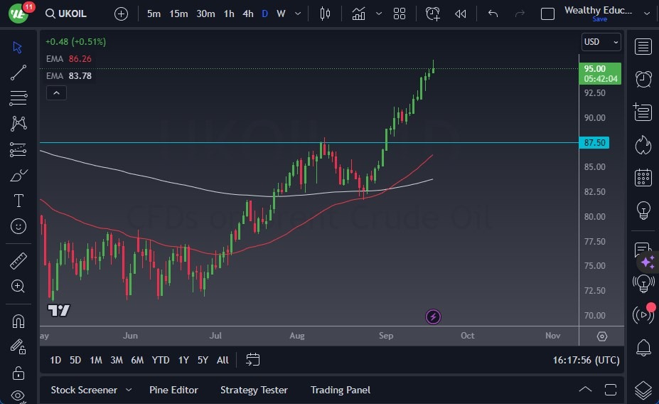Select the 4h timeframe button
Viewport: 659px width, 404px height.
pos(247,14)
